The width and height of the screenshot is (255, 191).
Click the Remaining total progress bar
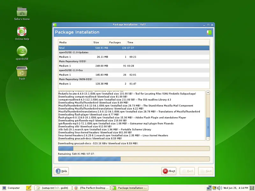(134, 159)
